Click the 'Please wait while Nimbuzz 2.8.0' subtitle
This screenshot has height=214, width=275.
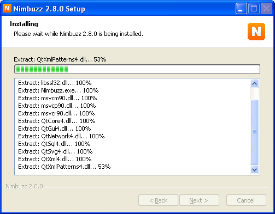tap(78, 34)
